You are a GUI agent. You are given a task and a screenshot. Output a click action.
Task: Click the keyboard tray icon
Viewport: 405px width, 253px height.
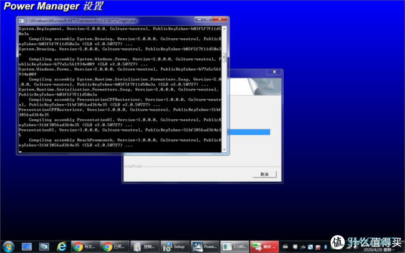(x=285, y=246)
